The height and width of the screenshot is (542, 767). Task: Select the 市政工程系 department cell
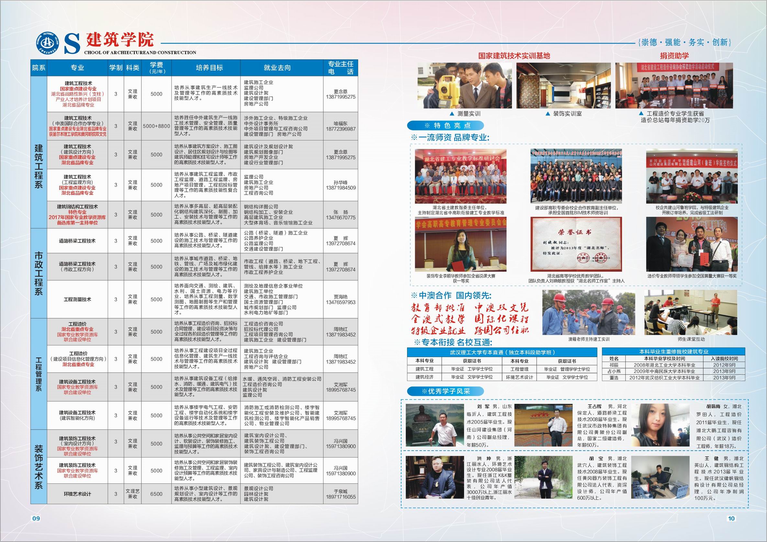[x=39, y=273]
